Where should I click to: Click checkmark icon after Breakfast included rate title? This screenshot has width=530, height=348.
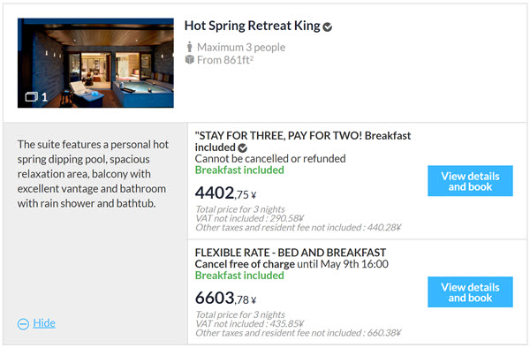point(242,148)
